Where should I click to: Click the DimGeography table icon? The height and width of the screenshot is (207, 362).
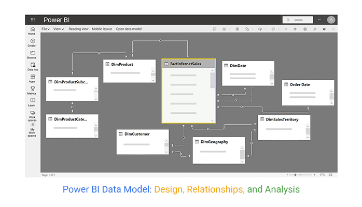(x=197, y=142)
